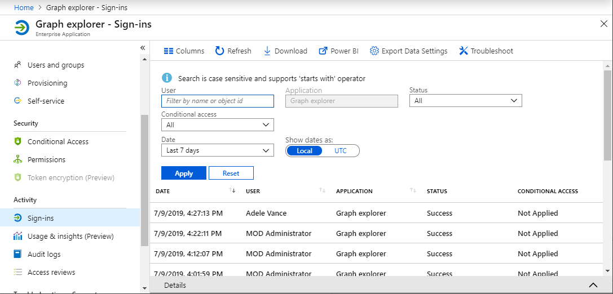This screenshot has height=294, width=613.
Task: Click the Reset button
Action: click(231, 173)
